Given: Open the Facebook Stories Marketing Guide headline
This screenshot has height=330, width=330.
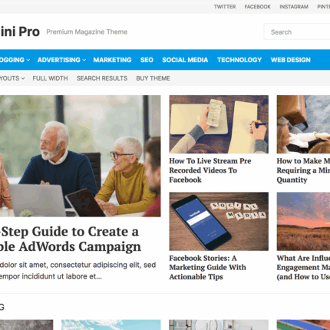Looking at the screenshot, I should tap(207, 267).
